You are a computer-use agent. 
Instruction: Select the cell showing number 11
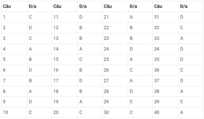click(x=65, y=17)
